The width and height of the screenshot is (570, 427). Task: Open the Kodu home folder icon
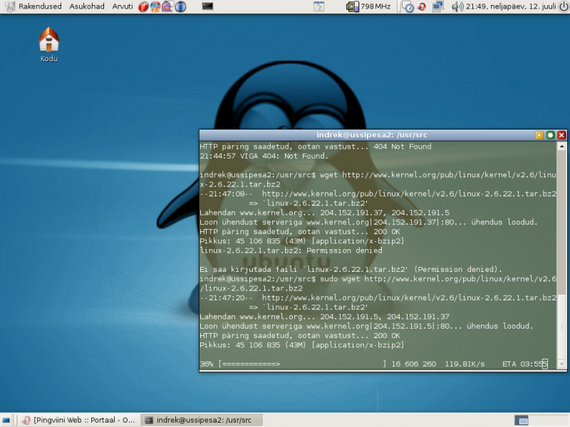pos(49,45)
